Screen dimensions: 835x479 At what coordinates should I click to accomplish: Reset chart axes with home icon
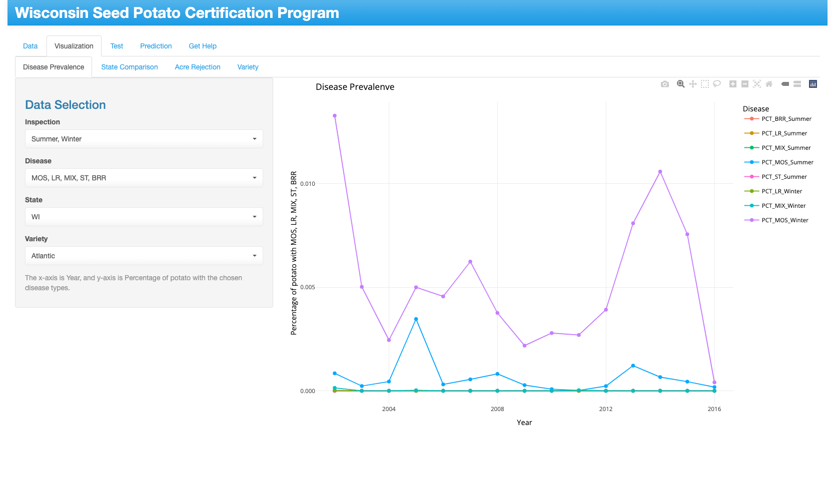769,84
